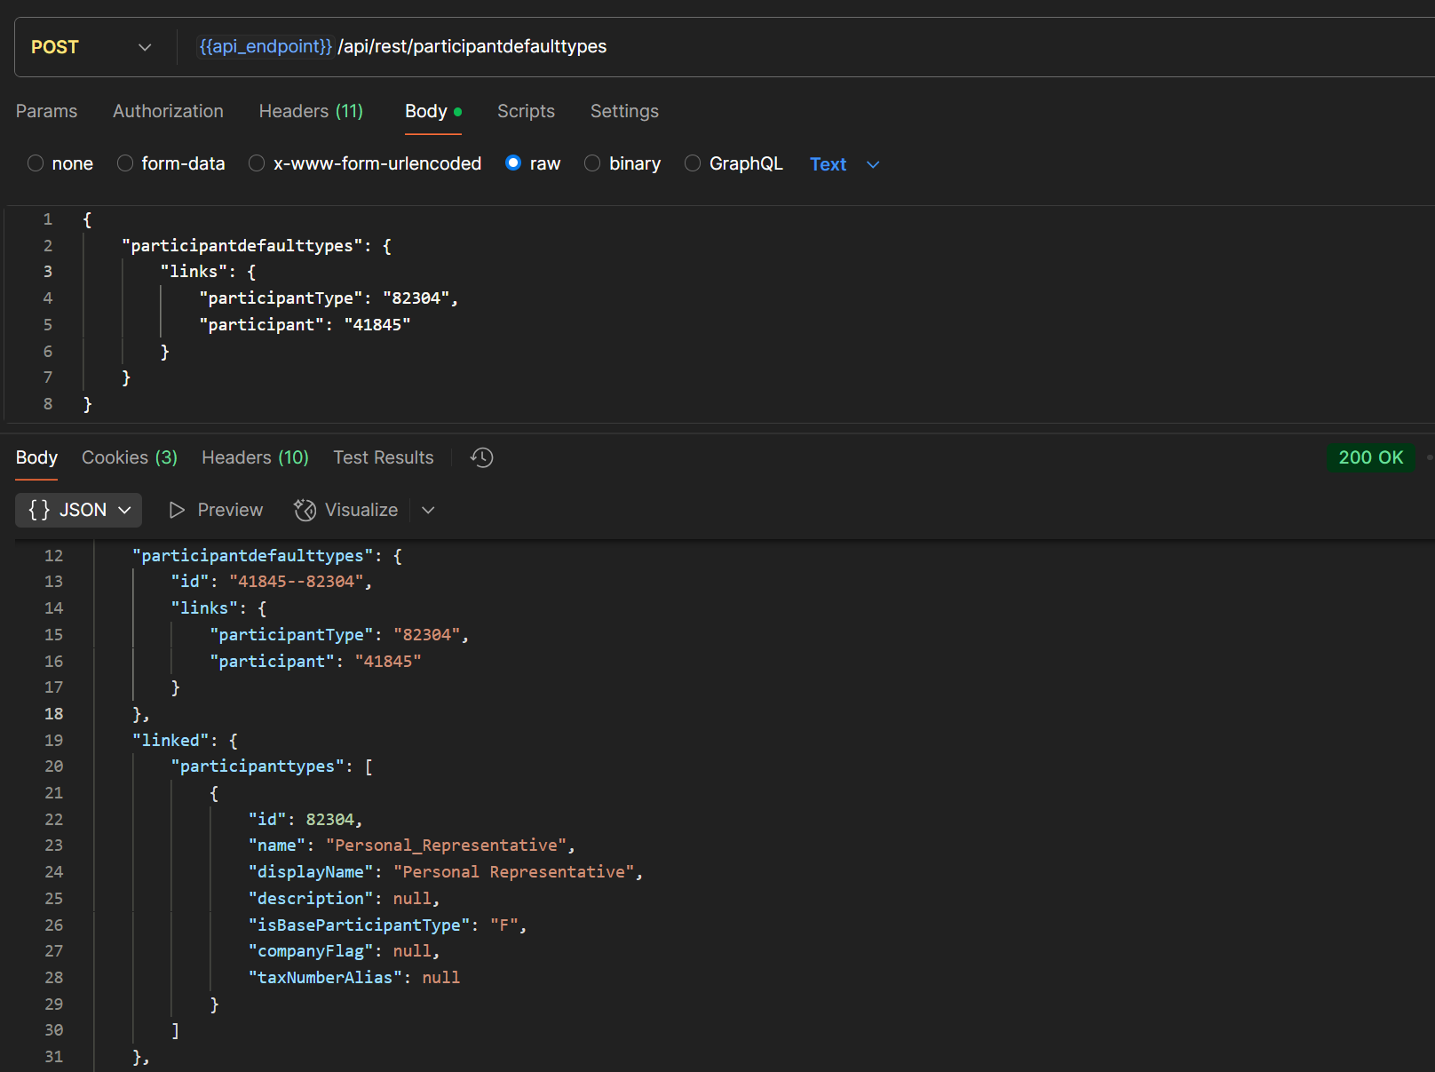Click response id 82304 on line 22
The image size is (1435, 1072).
pos(330,820)
